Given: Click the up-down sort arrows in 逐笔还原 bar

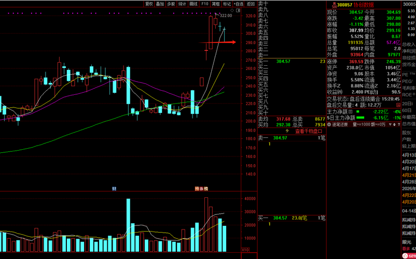Looking at the screenshot, I should (x=394, y=124).
